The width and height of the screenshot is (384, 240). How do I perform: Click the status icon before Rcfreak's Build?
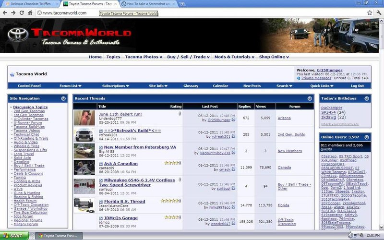101,131
